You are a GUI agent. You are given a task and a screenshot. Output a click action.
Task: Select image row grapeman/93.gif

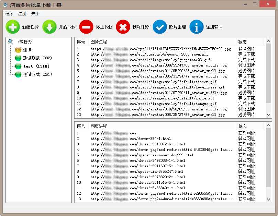(170, 60)
